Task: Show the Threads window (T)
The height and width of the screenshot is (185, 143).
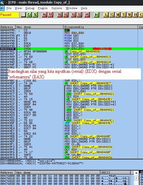Action: 123,15
